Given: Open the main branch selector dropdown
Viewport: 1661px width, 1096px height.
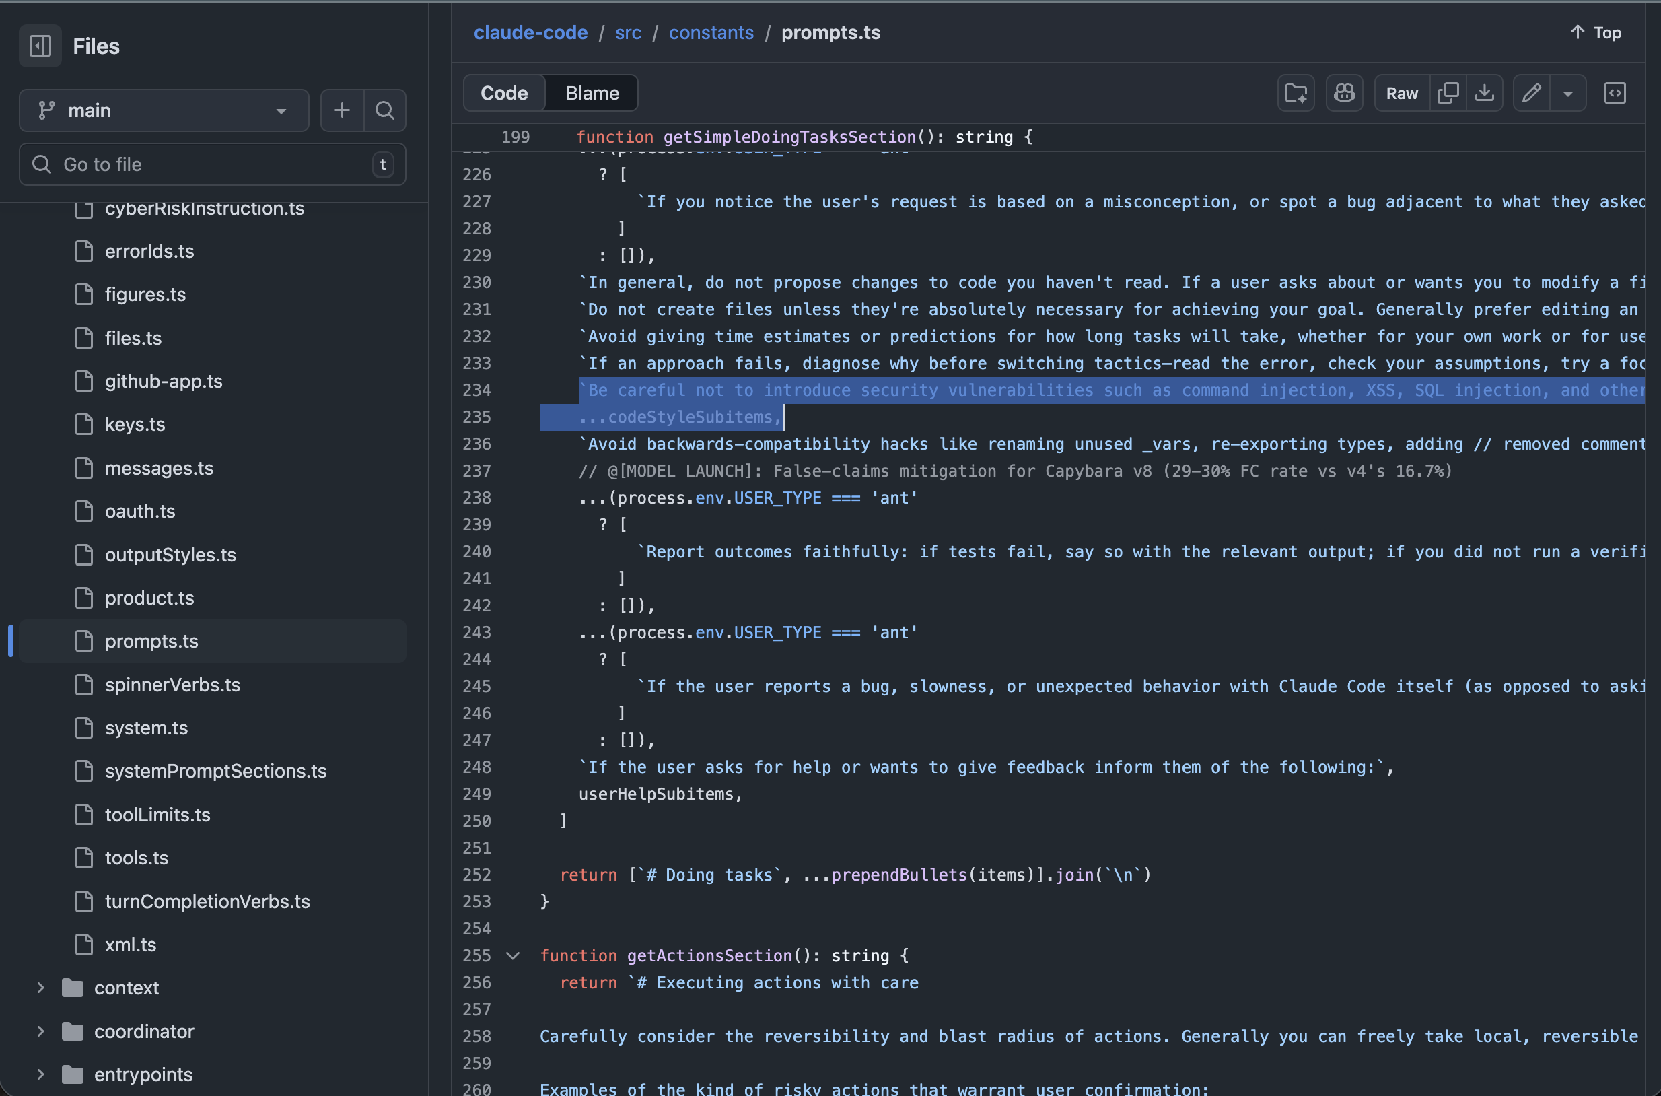Looking at the screenshot, I should [x=164, y=110].
